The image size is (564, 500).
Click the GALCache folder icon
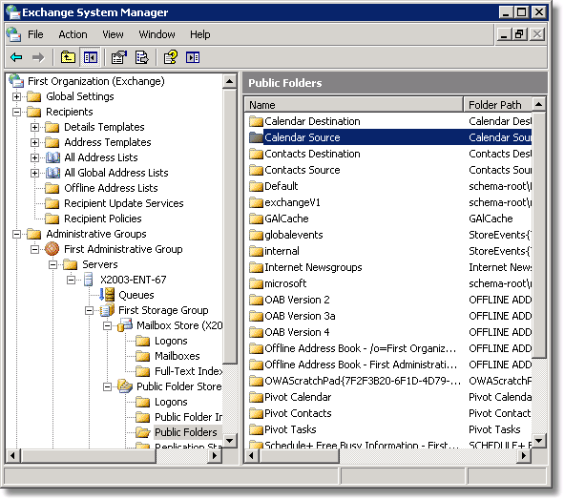point(256,219)
